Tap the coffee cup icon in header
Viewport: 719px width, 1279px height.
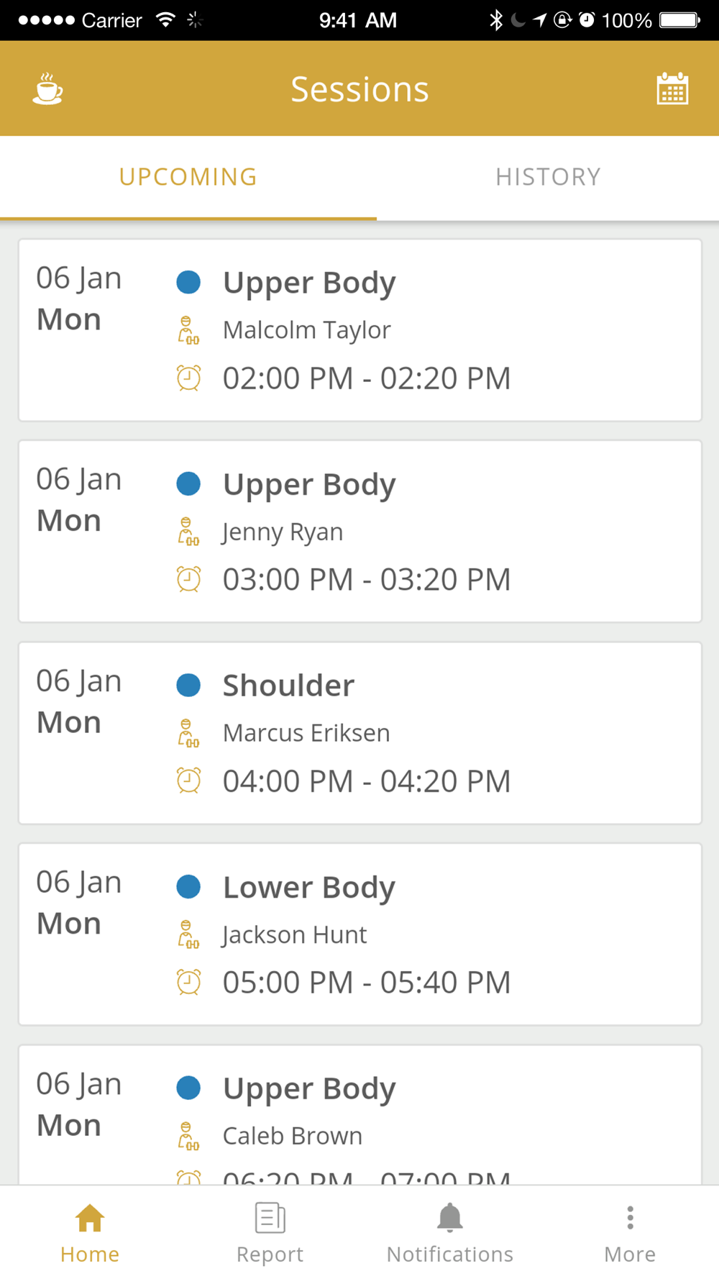click(47, 89)
